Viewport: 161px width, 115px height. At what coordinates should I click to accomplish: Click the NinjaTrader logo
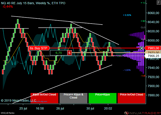[142, 113]
